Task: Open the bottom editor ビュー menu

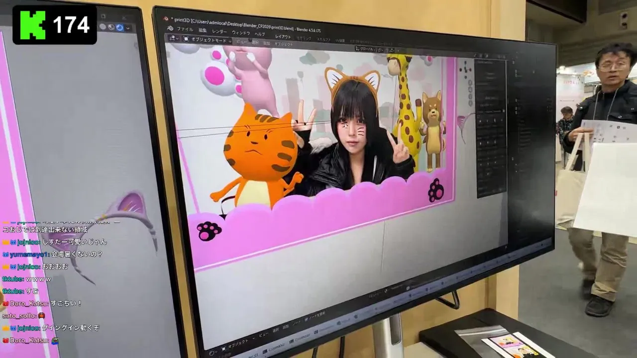Action: (264, 335)
